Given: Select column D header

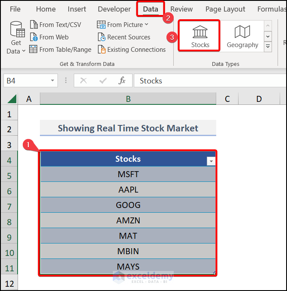Looking at the screenshot, I should pos(259,99).
